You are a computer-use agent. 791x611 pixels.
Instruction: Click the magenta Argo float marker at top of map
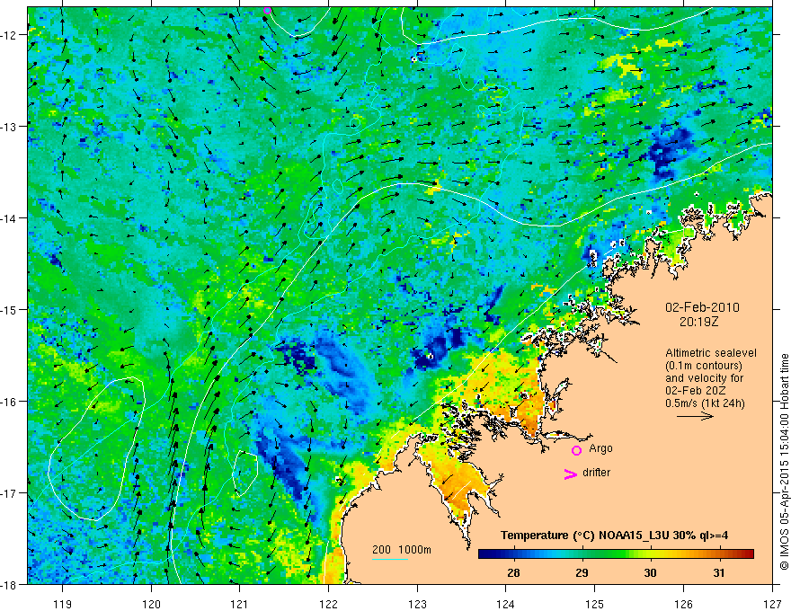click(267, 10)
